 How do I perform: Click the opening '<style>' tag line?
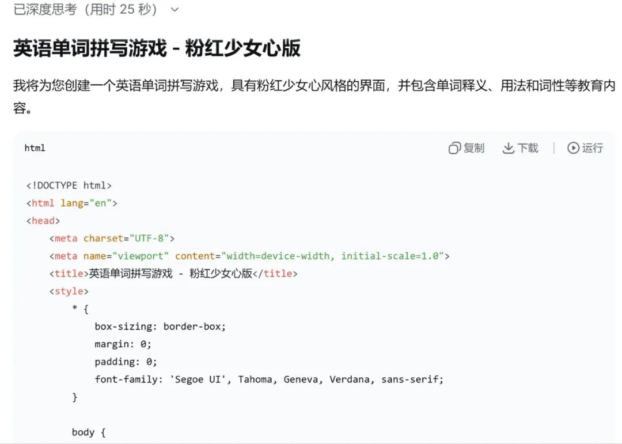coord(69,291)
